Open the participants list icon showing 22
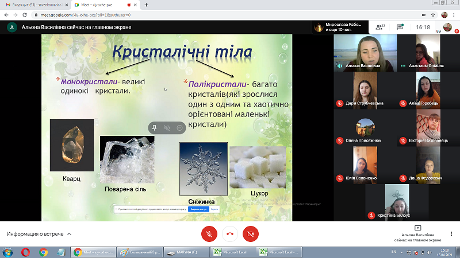 click(x=380, y=27)
